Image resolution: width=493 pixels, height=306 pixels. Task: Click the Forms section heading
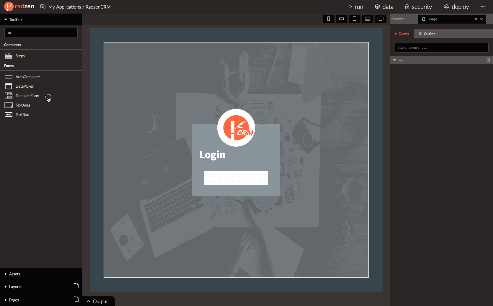[9, 66]
